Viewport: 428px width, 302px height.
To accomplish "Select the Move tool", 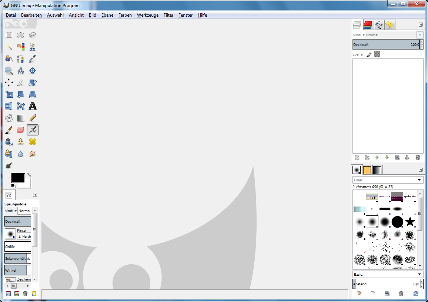I will point(33,71).
